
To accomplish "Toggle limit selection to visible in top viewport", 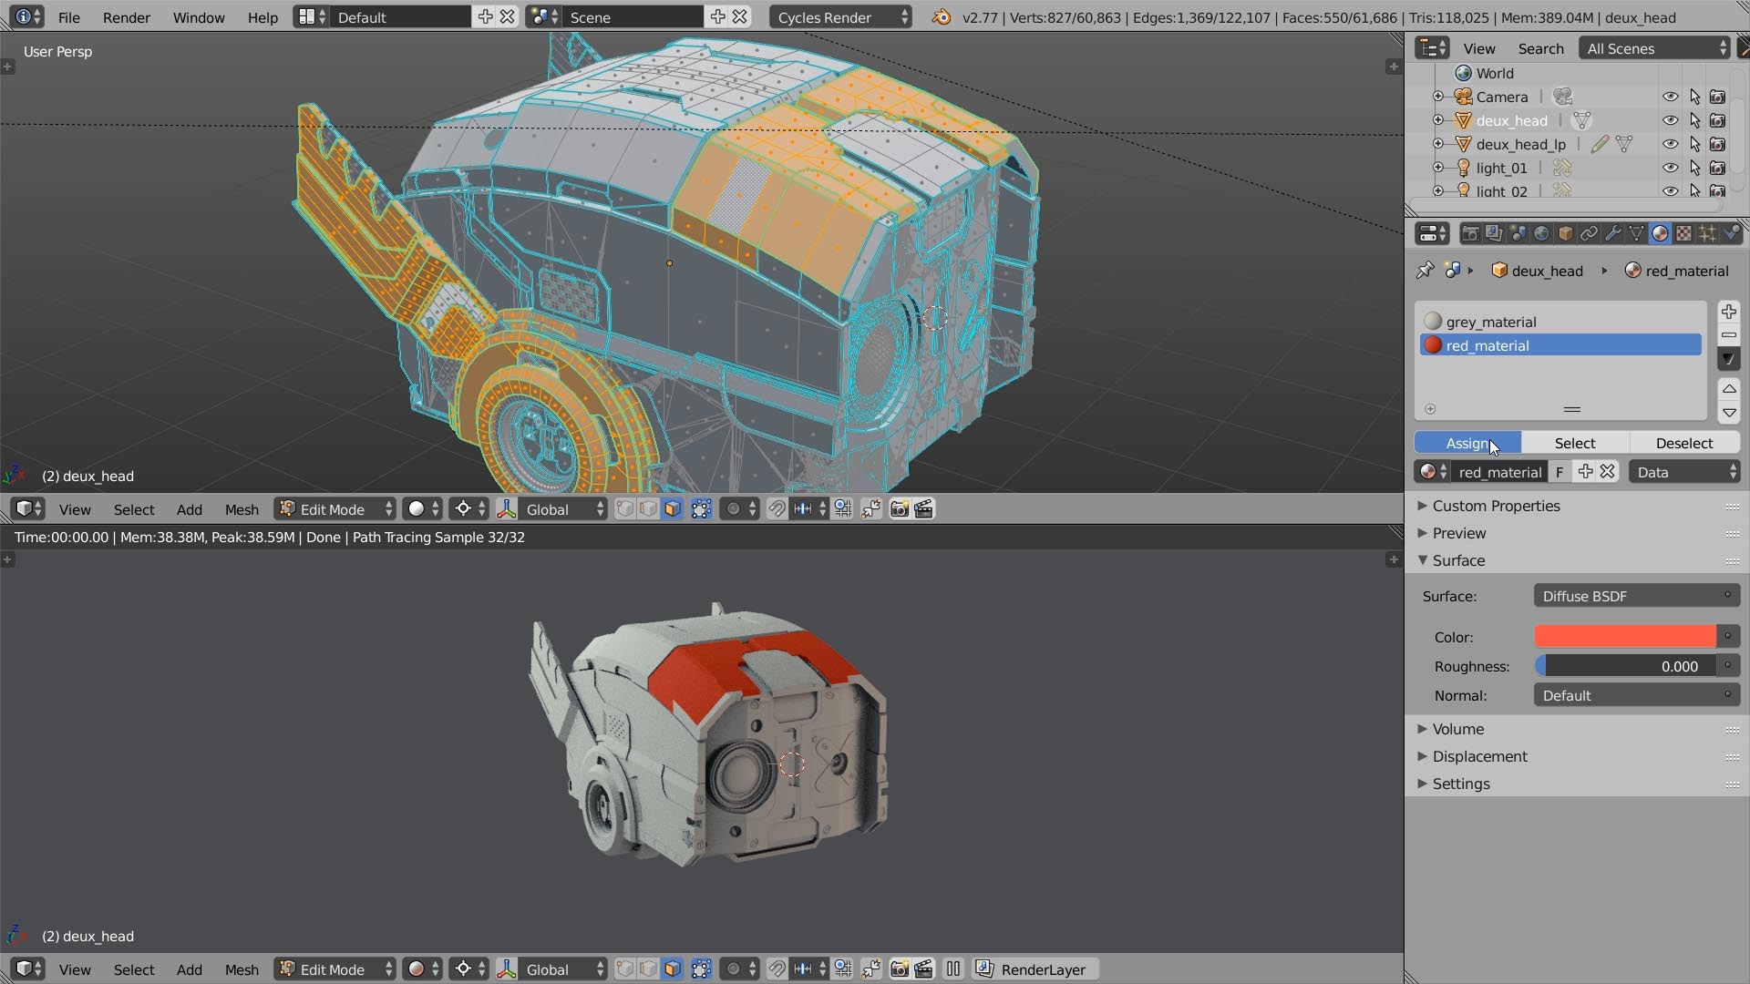I will [x=701, y=509].
